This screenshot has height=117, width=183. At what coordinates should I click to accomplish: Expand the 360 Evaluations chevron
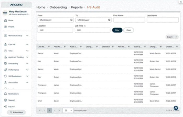27,76
